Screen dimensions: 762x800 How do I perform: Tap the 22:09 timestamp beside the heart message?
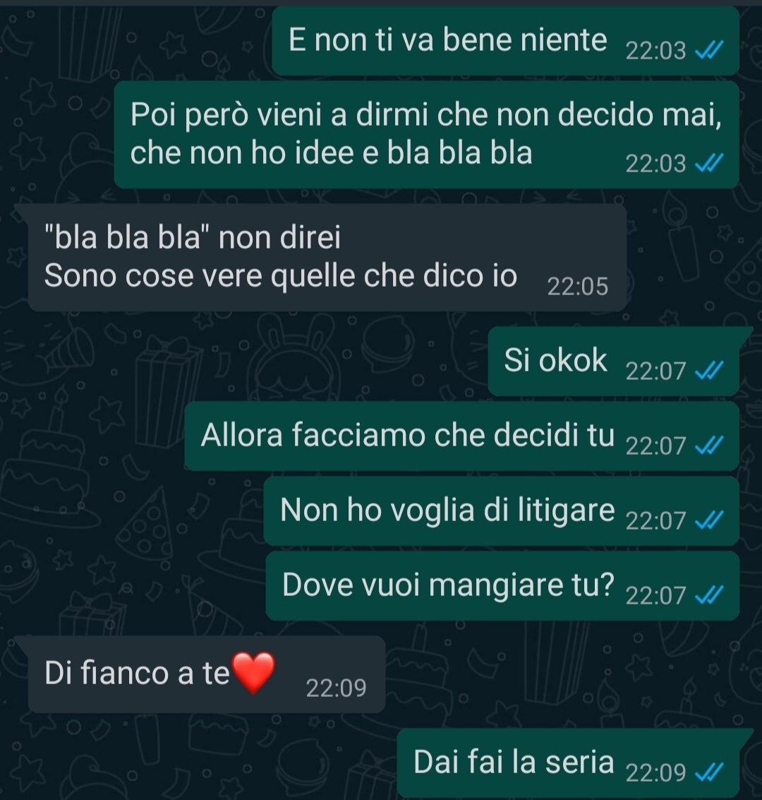pos(336,688)
